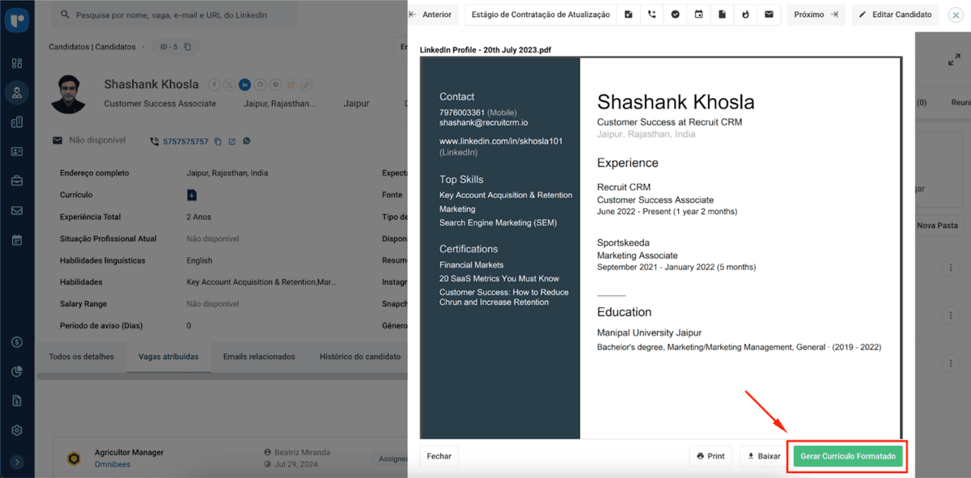Copy the candidate ID-5 using copy icon
Screen dimensions: 971x478
click(188, 47)
